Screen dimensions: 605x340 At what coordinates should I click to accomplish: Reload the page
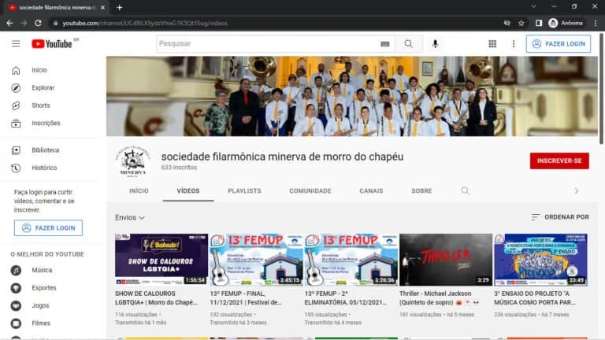click(38, 23)
